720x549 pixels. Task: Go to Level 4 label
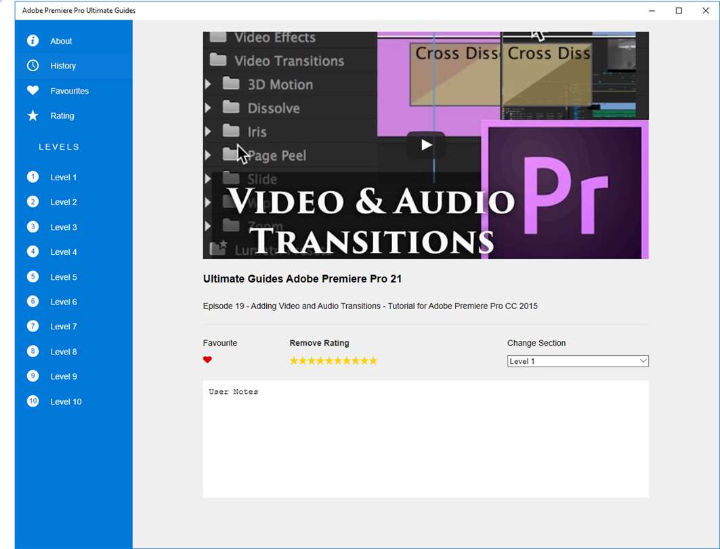click(x=64, y=252)
